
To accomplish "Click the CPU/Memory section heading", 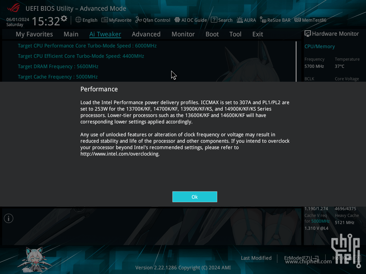I will (320, 46).
